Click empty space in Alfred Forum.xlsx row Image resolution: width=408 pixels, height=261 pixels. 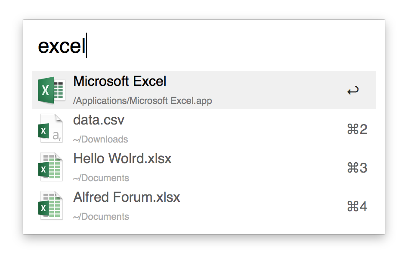[x=260, y=206]
